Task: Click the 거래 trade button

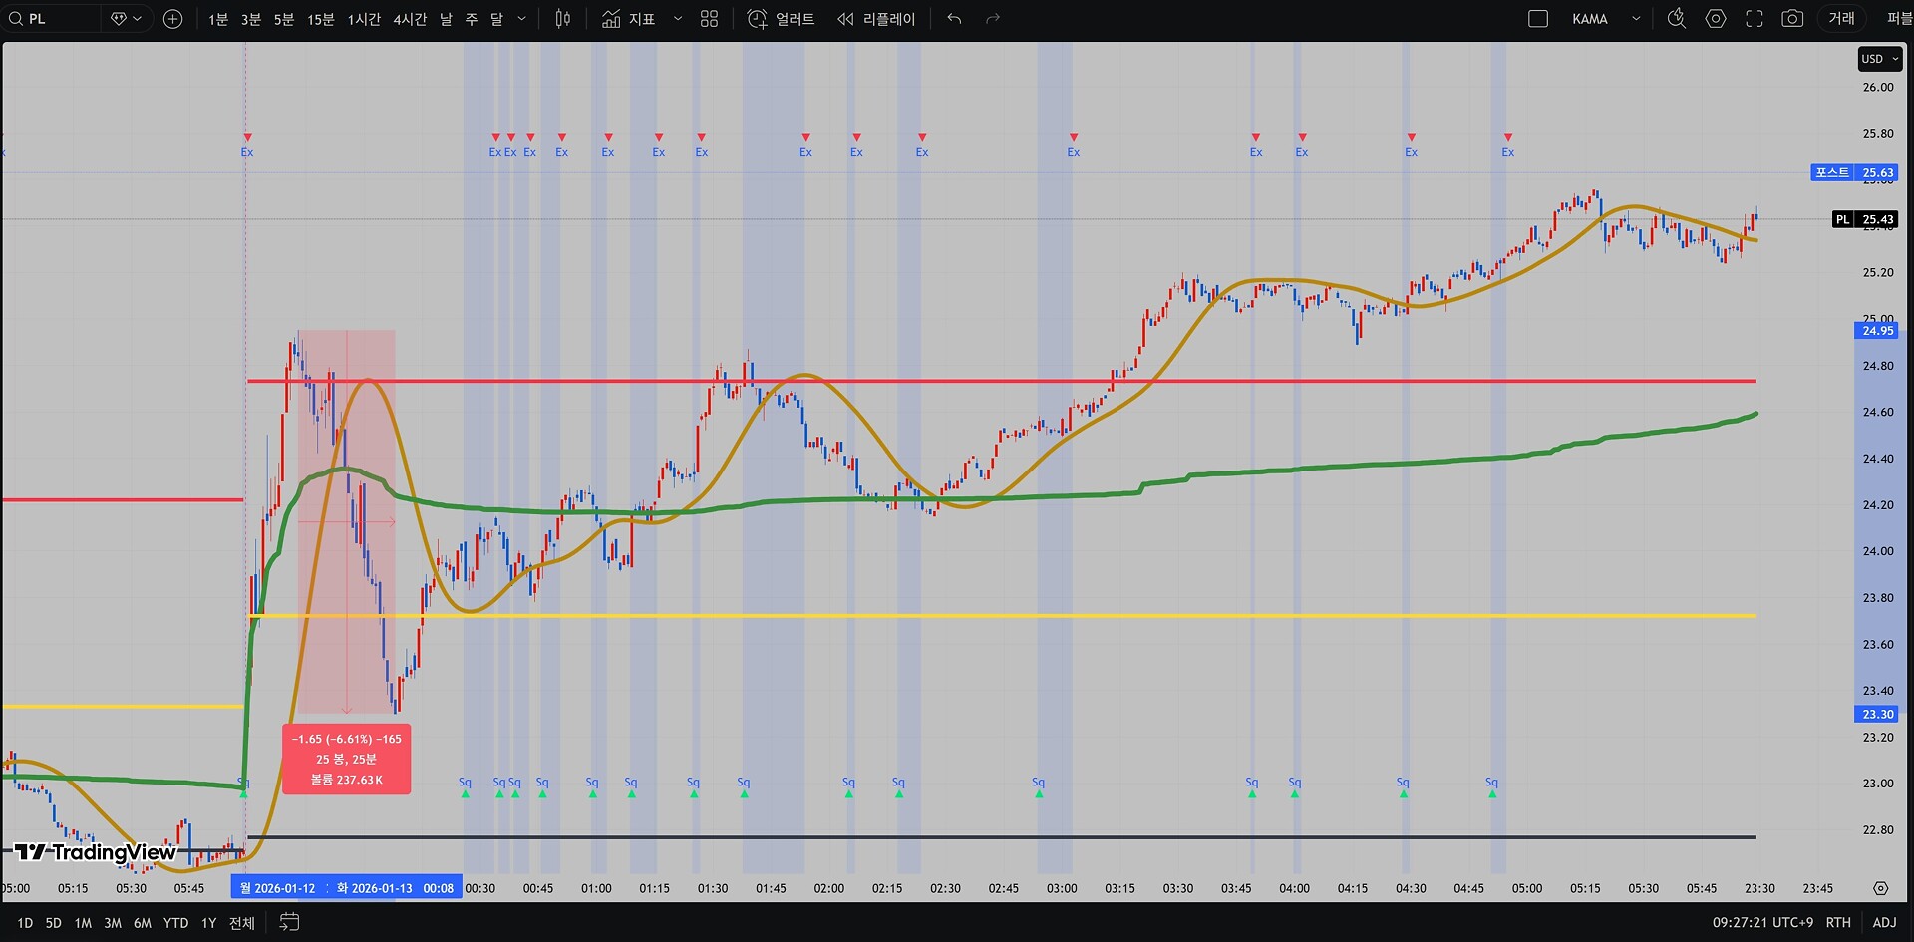Action: point(1841,19)
